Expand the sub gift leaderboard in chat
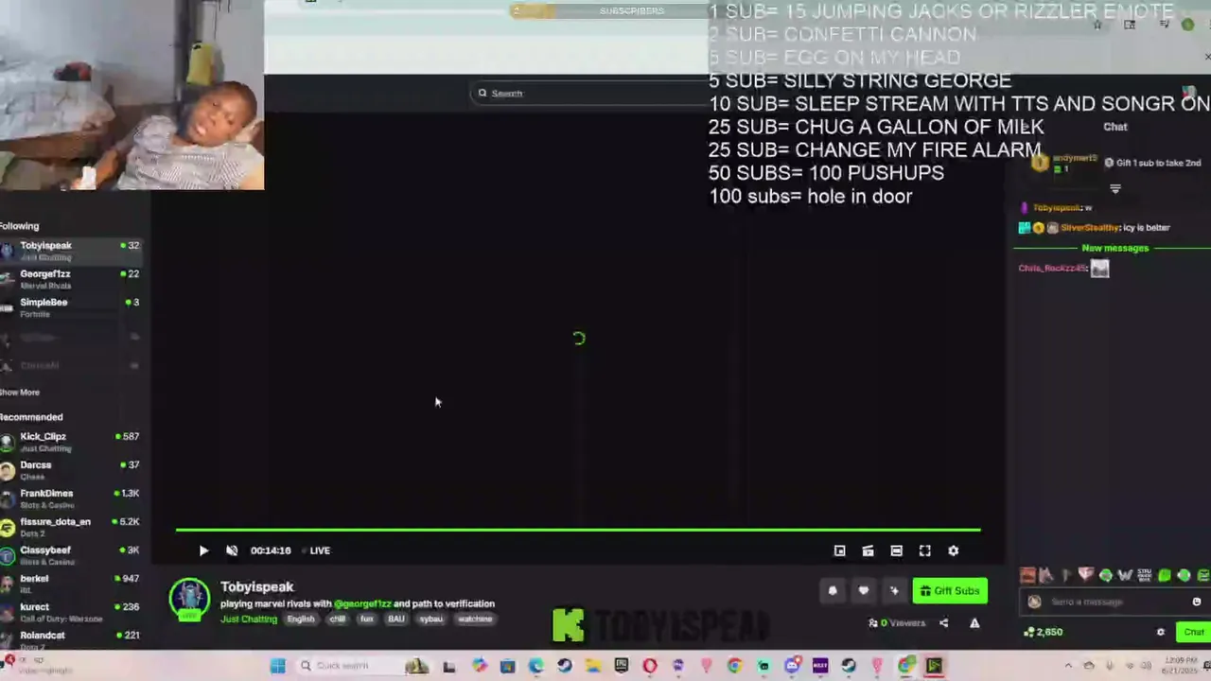Screen dimensions: 1211x681 [x=1114, y=189]
